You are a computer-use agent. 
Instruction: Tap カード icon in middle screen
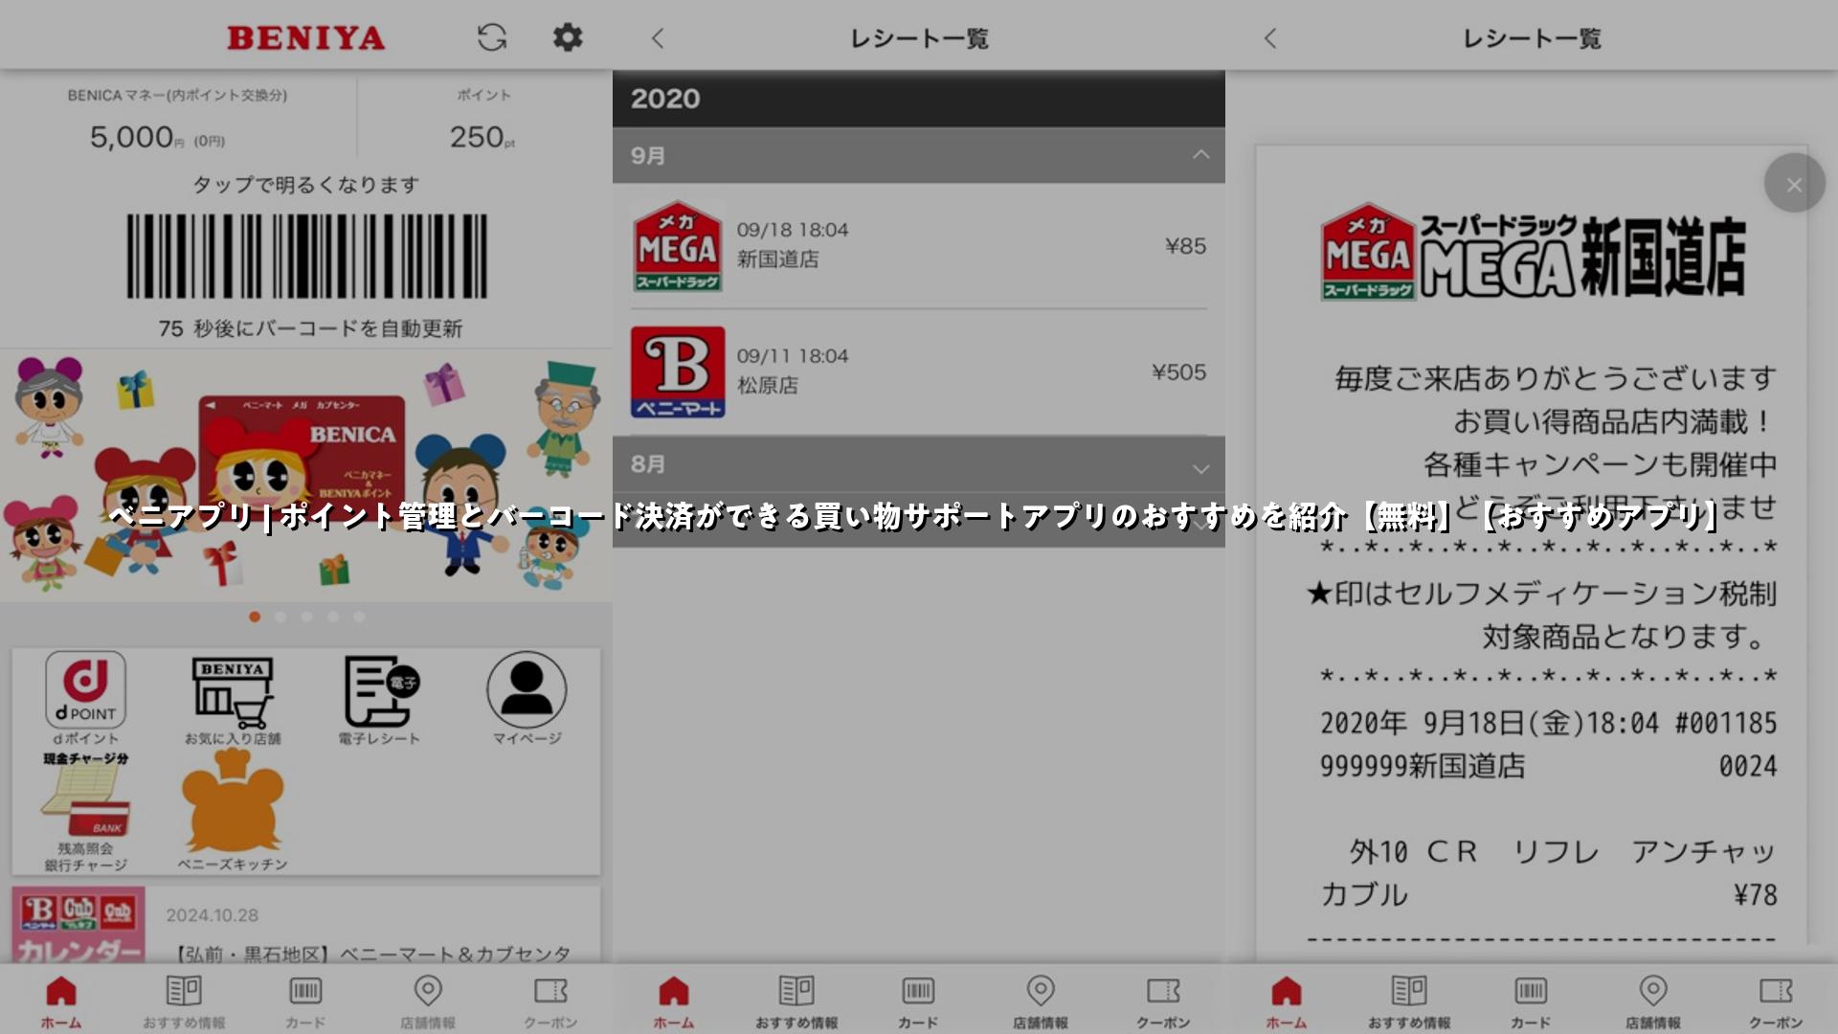pyautogui.click(x=918, y=1001)
